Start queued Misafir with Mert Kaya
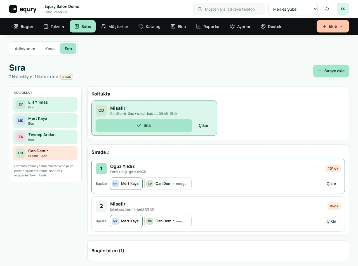The width and height of the screenshot is (358, 266). [126, 221]
